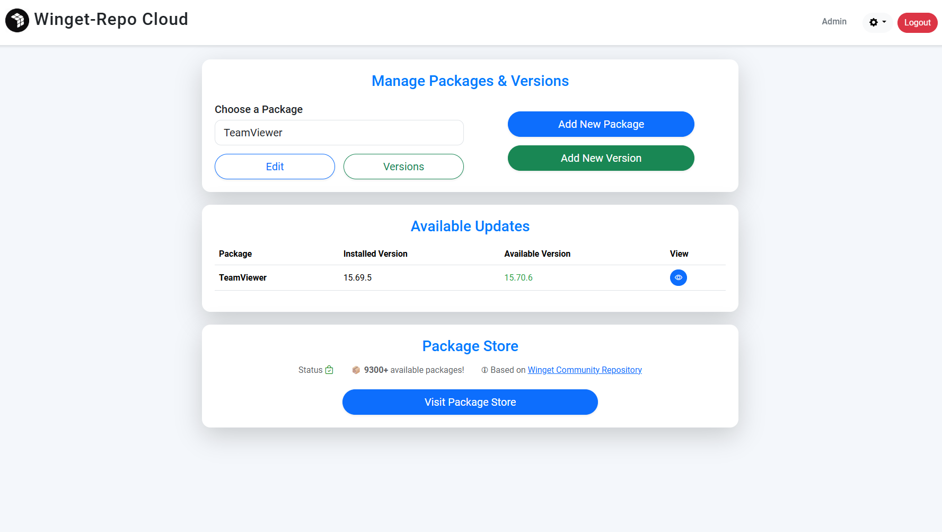Open the Admin menu item
Image resolution: width=942 pixels, height=532 pixels.
point(834,22)
